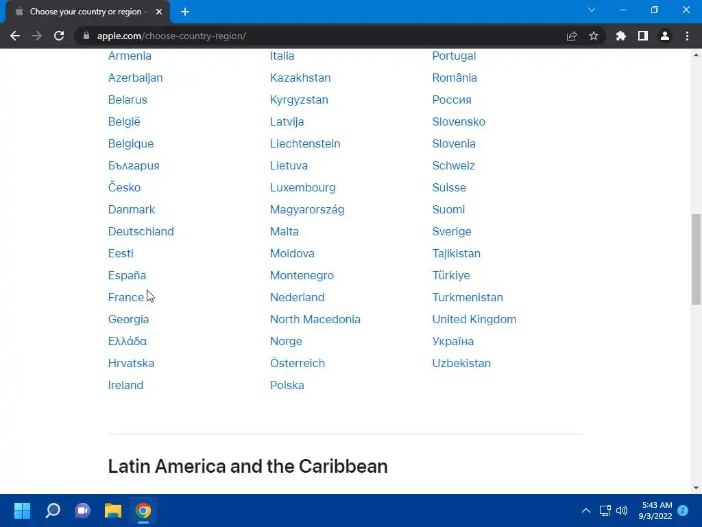
Task: Select België link
Action: click(124, 122)
